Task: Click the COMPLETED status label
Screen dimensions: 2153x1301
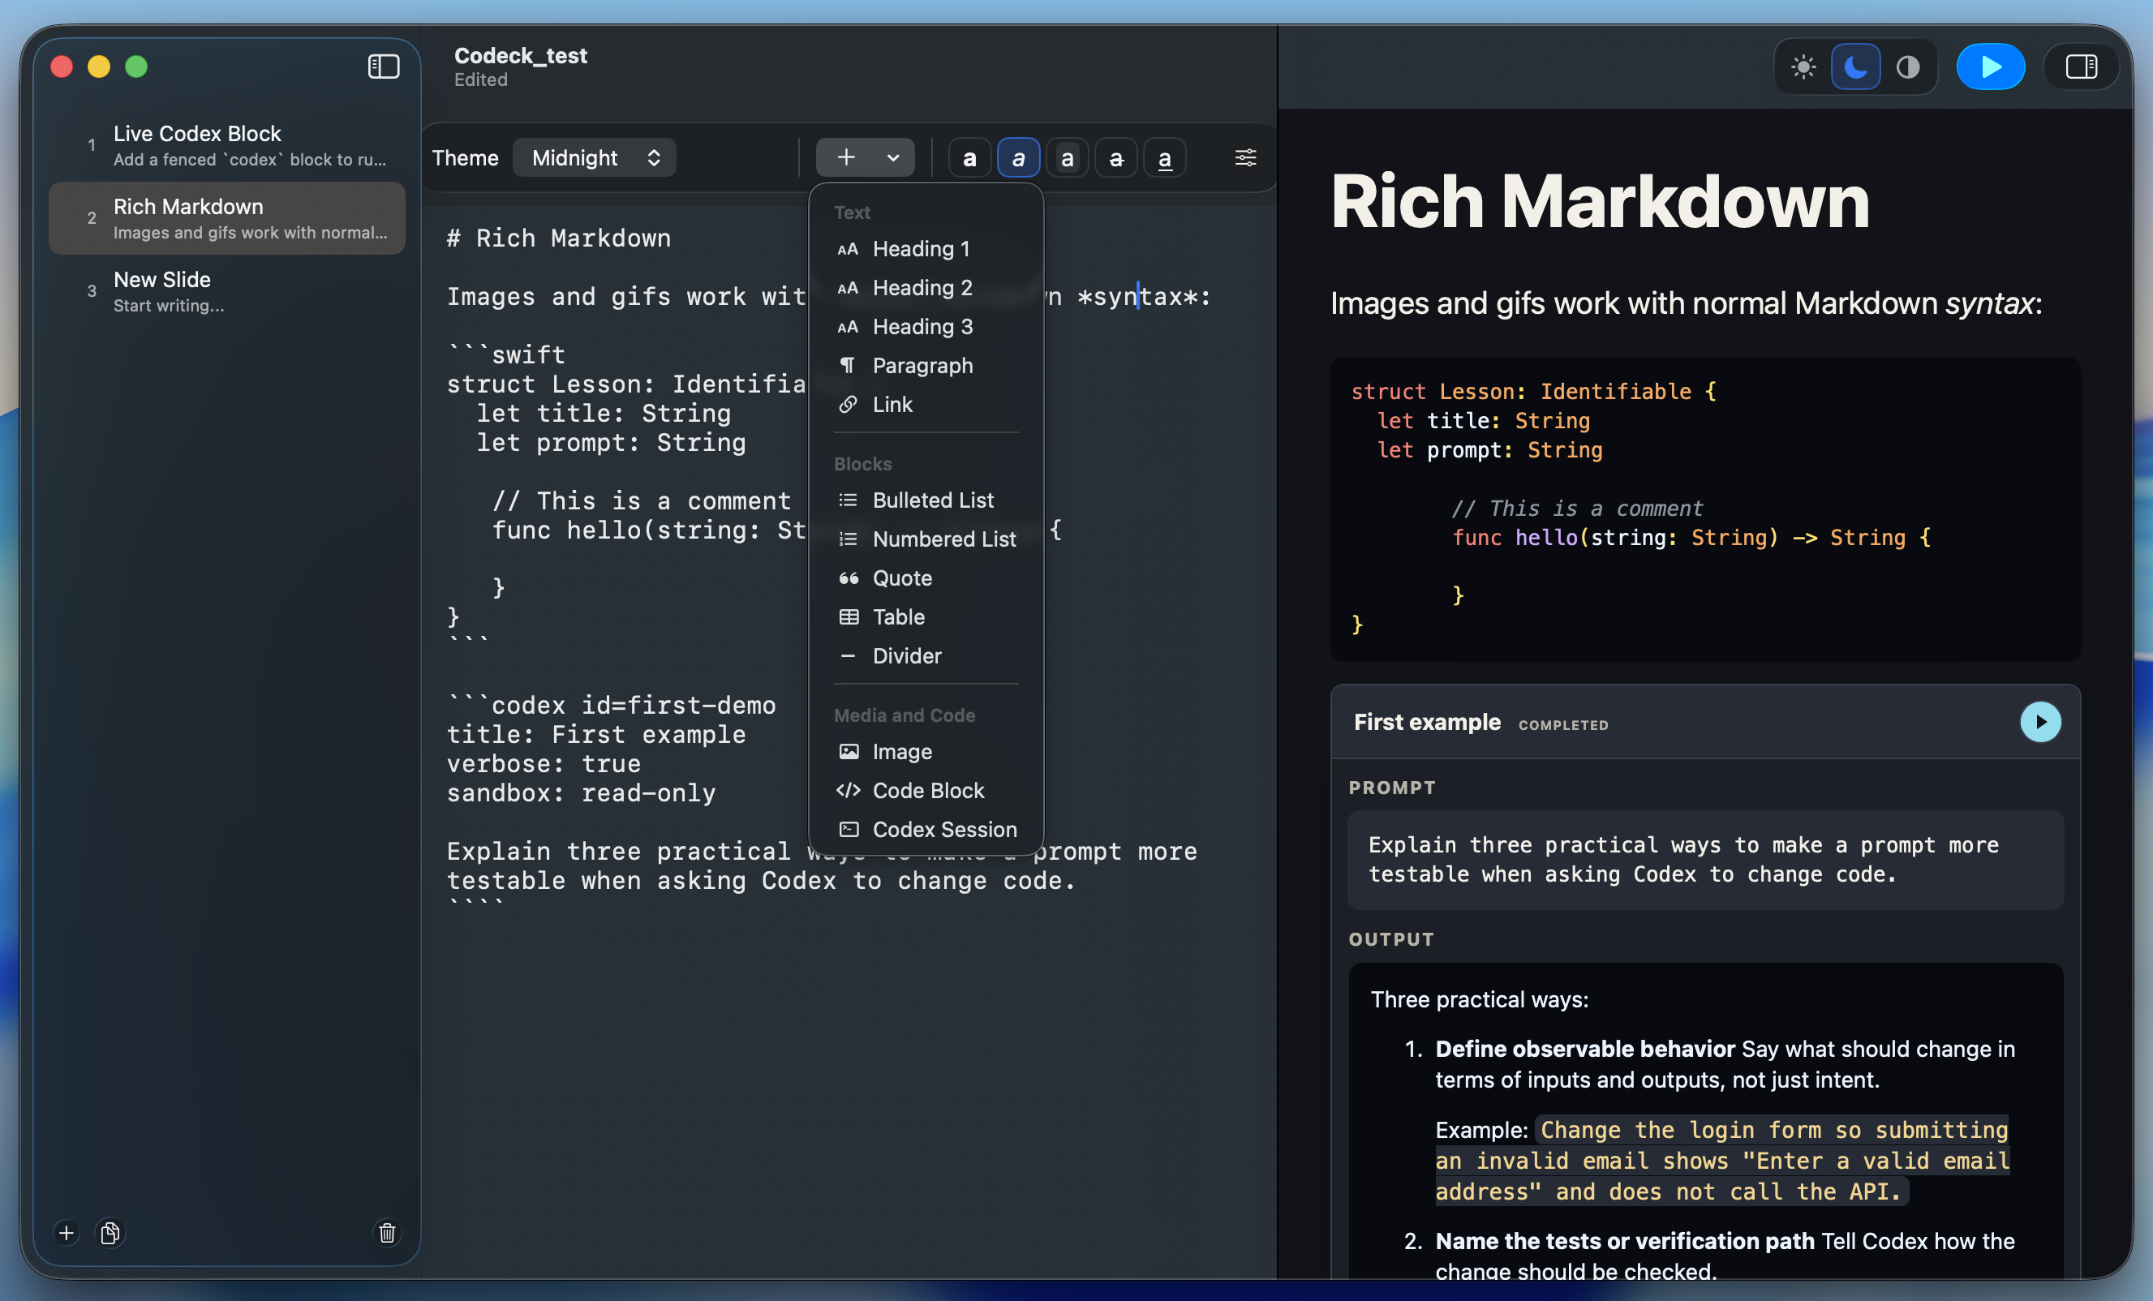Action: (1563, 725)
